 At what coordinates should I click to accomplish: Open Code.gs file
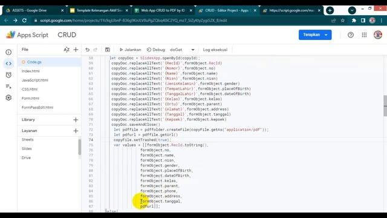coord(50,62)
